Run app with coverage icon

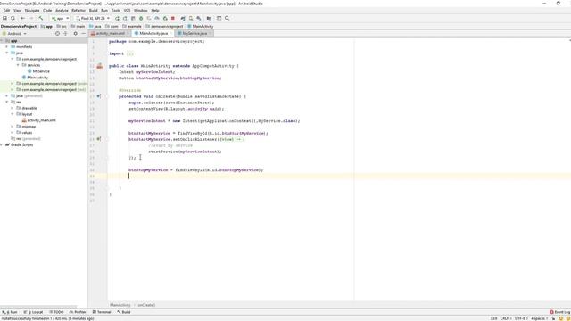149,18
